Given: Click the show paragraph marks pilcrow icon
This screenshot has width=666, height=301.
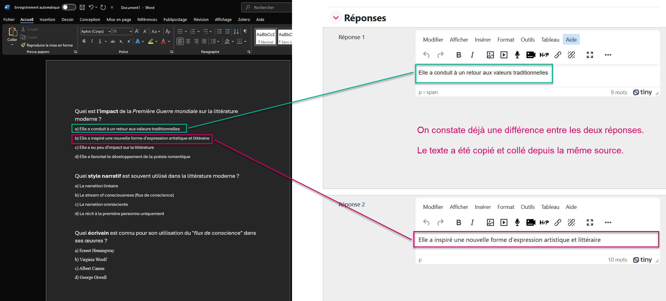Looking at the screenshot, I should tap(245, 31).
